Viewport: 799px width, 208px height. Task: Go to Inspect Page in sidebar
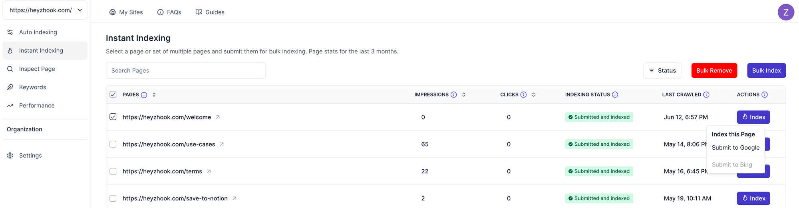click(x=37, y=69)
